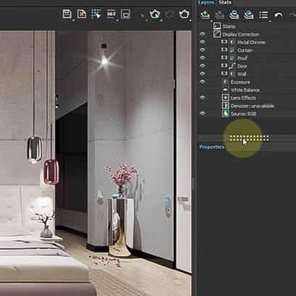The image size is (296, 296).
Task: Click the blue framed link icon in the toolbar
Action: point(126,14)
